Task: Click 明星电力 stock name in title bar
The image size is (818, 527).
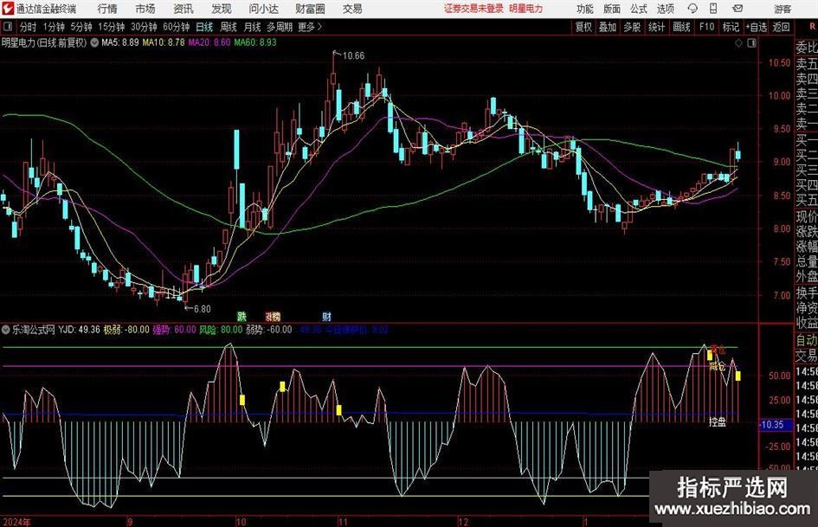Action: pos(526,9)
